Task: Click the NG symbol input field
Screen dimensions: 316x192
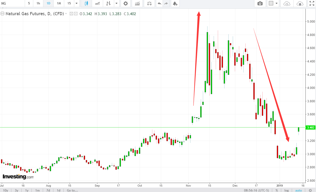Action: pyautogui.click(x=12, y=4)
